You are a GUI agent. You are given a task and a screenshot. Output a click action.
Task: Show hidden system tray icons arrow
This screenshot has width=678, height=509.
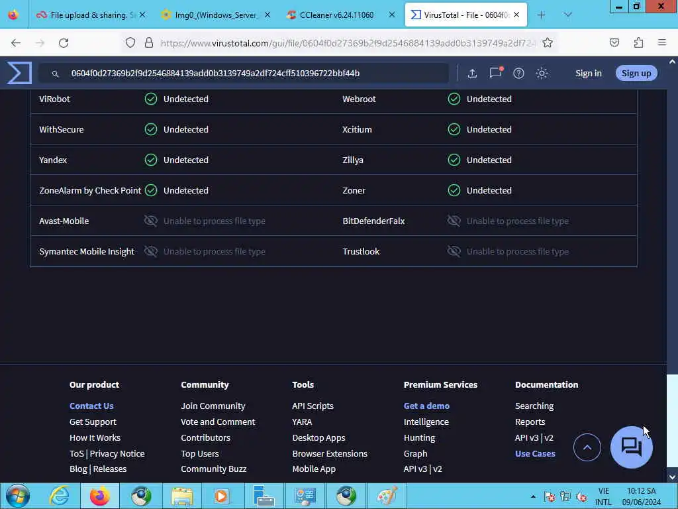pyautogui.click(x=533, y=496)
